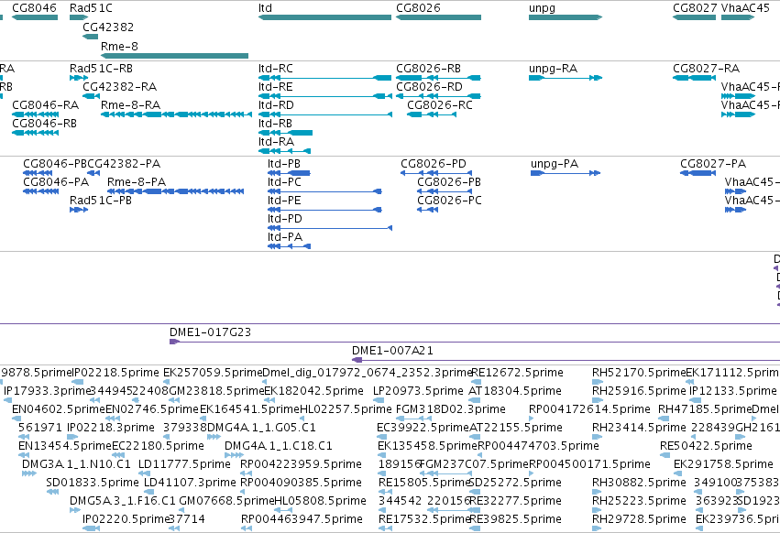Click the CG8027-RA transcript label
This screenshot has height=533, width=780.
point(707,68)
